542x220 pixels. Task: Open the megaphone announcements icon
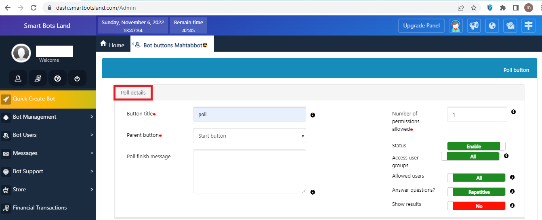[473, 25]
